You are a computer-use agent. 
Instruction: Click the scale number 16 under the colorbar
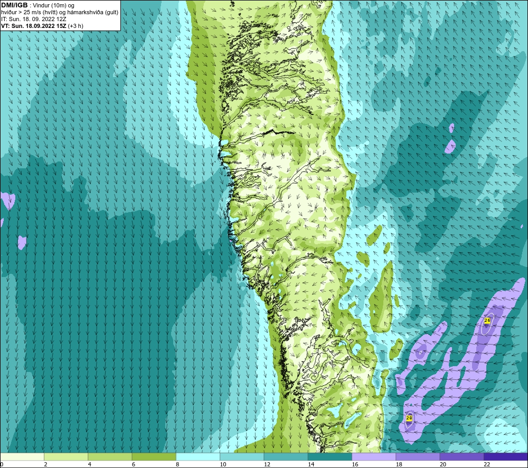[355, 464]
